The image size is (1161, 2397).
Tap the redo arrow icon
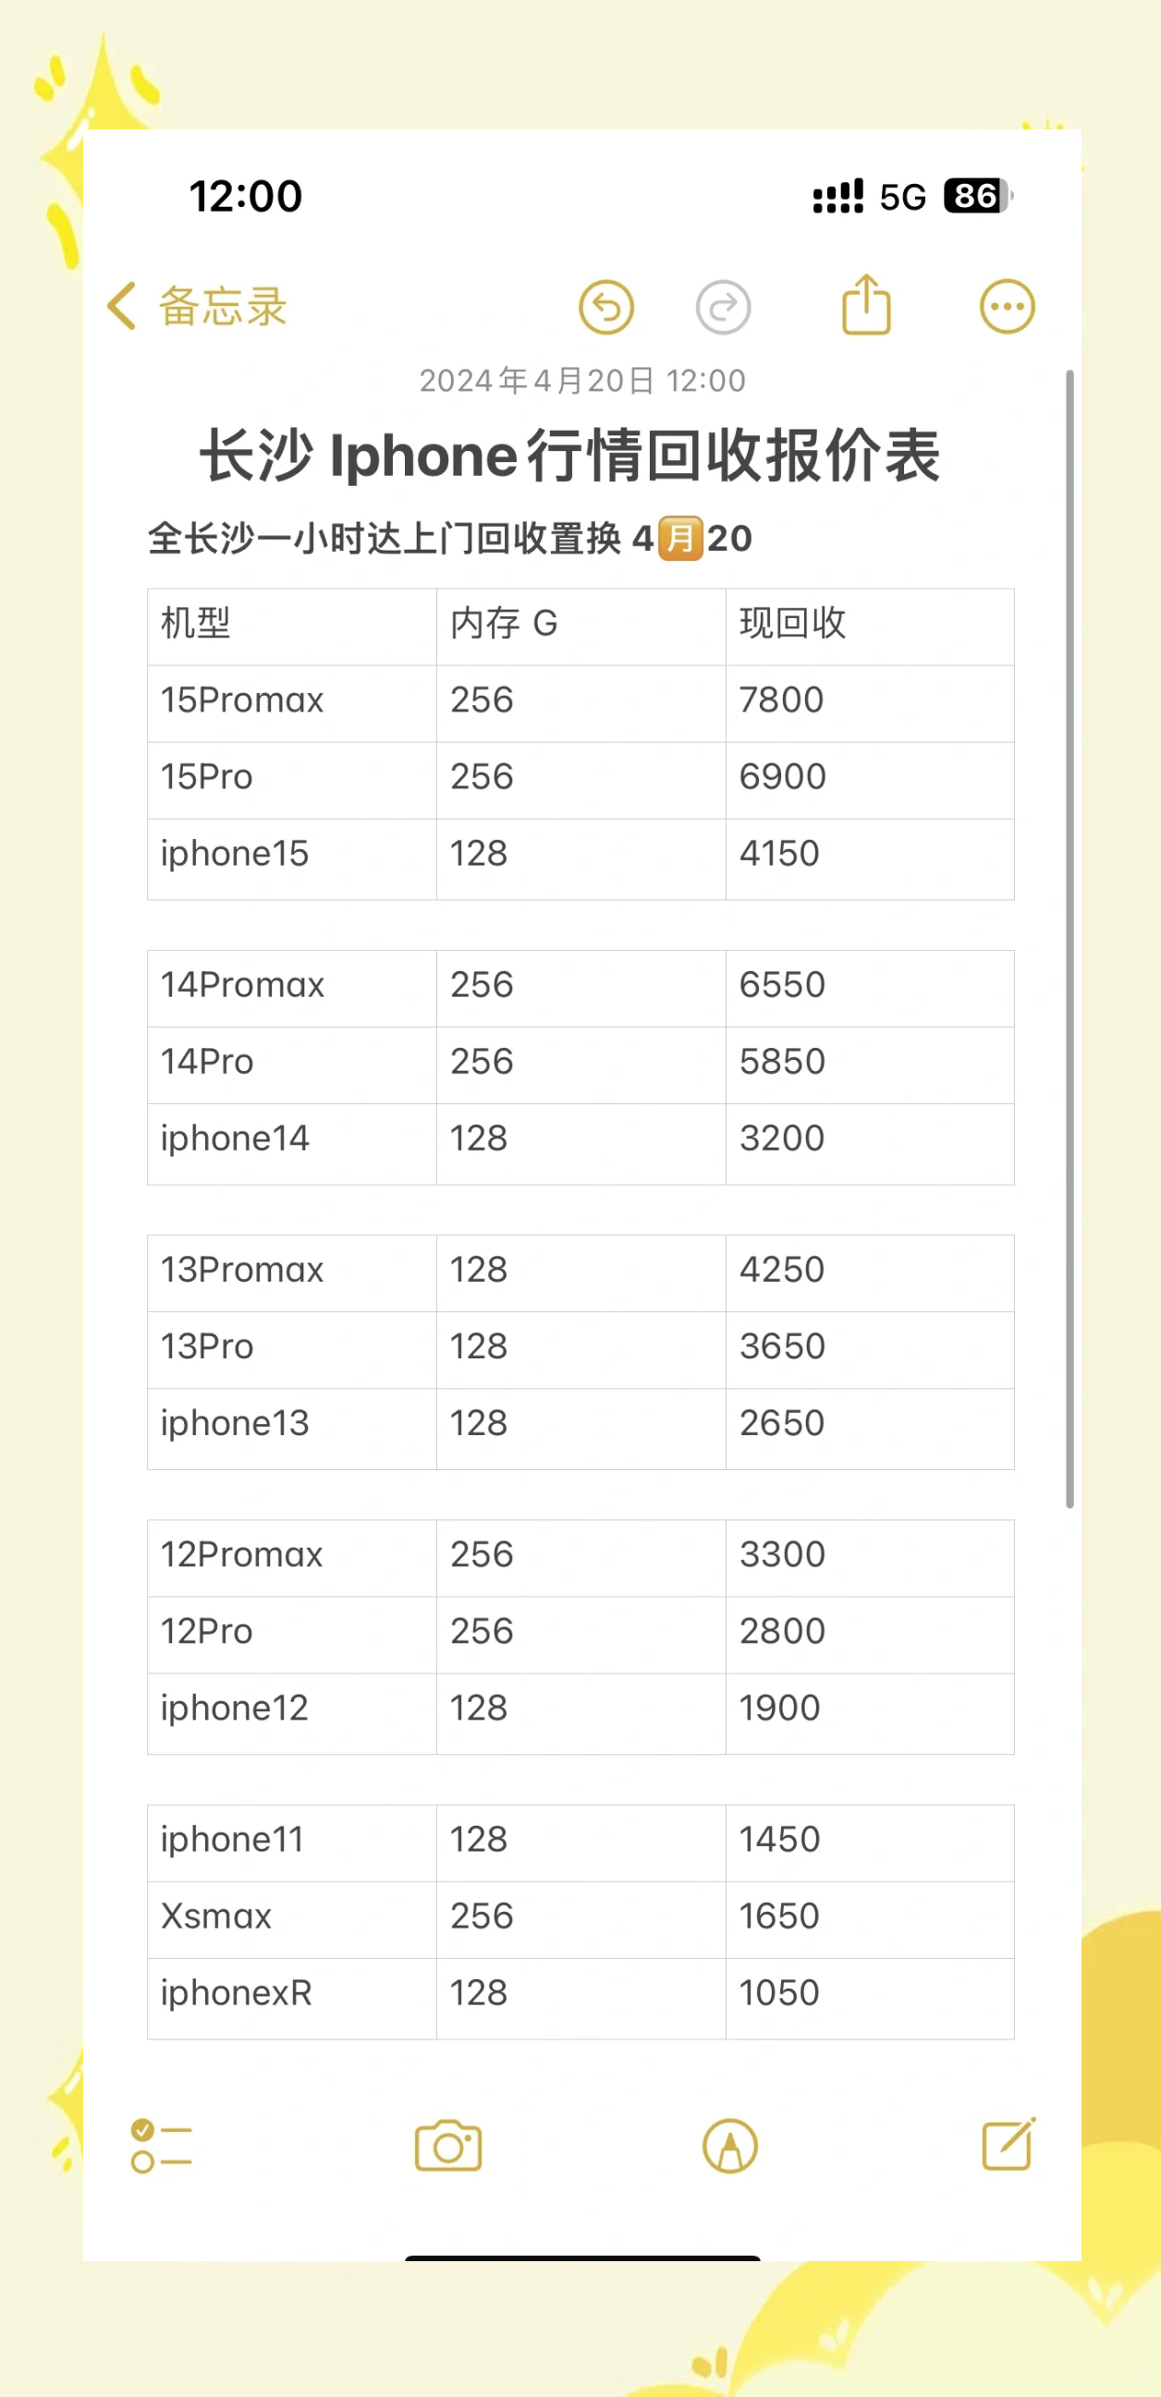click(724, 307)
